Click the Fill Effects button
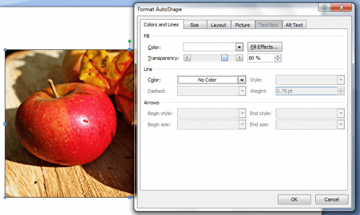This screenshot has height=215, width=360. pyautogui.click(x=265, y=47)
